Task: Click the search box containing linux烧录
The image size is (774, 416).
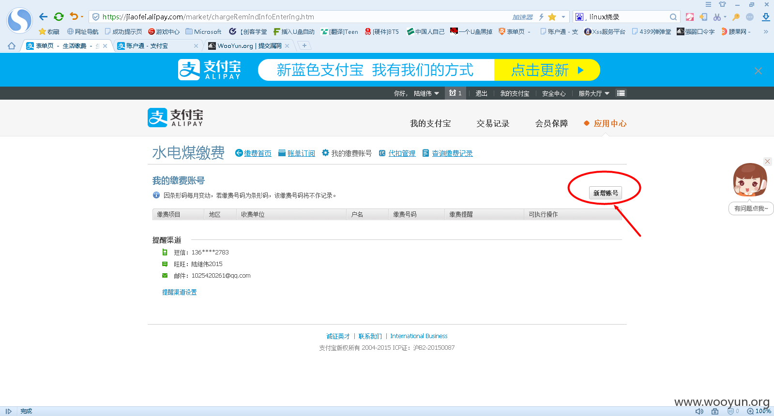Action: click(x=627, y=17)
